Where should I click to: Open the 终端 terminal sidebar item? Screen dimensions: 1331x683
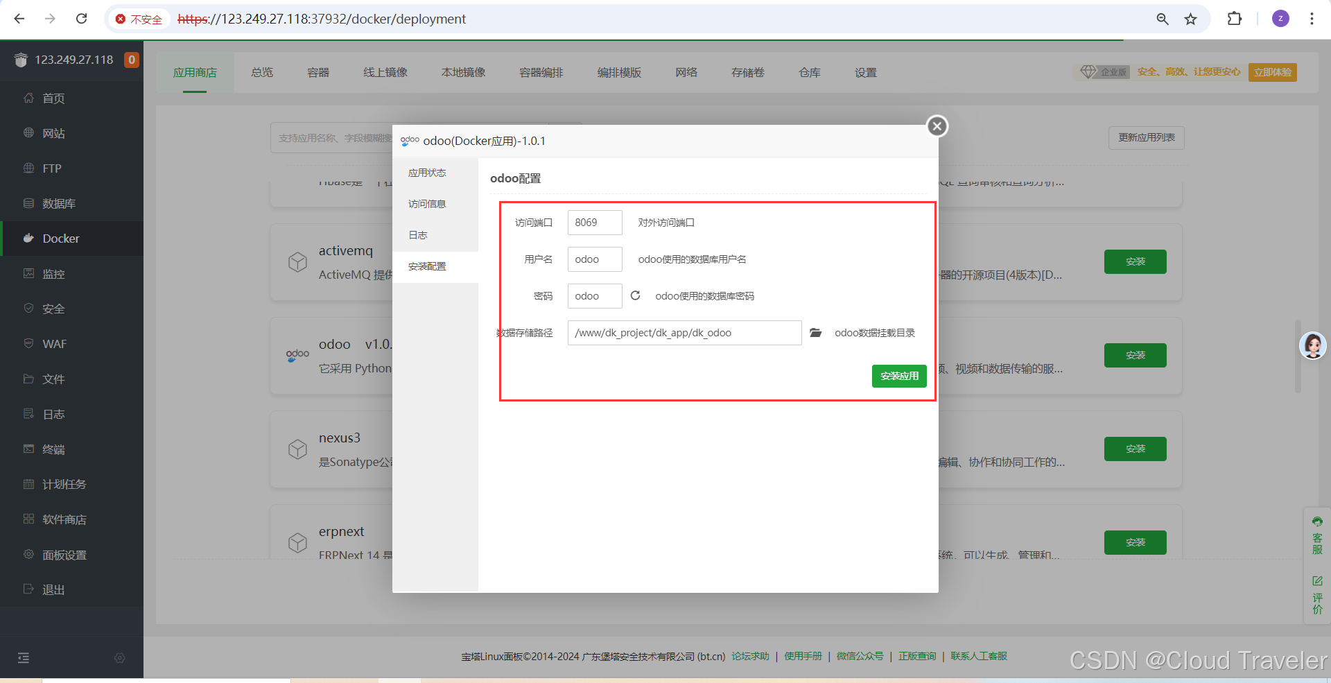[x=71, y=449]
